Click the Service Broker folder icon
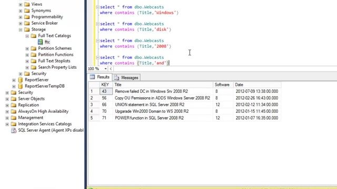The height and width of the screenshot is (189, 337). (x=27, y=23)
